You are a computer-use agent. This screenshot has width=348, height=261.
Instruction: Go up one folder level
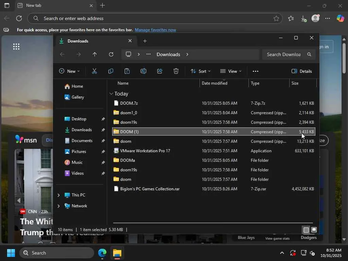[95, 54]
